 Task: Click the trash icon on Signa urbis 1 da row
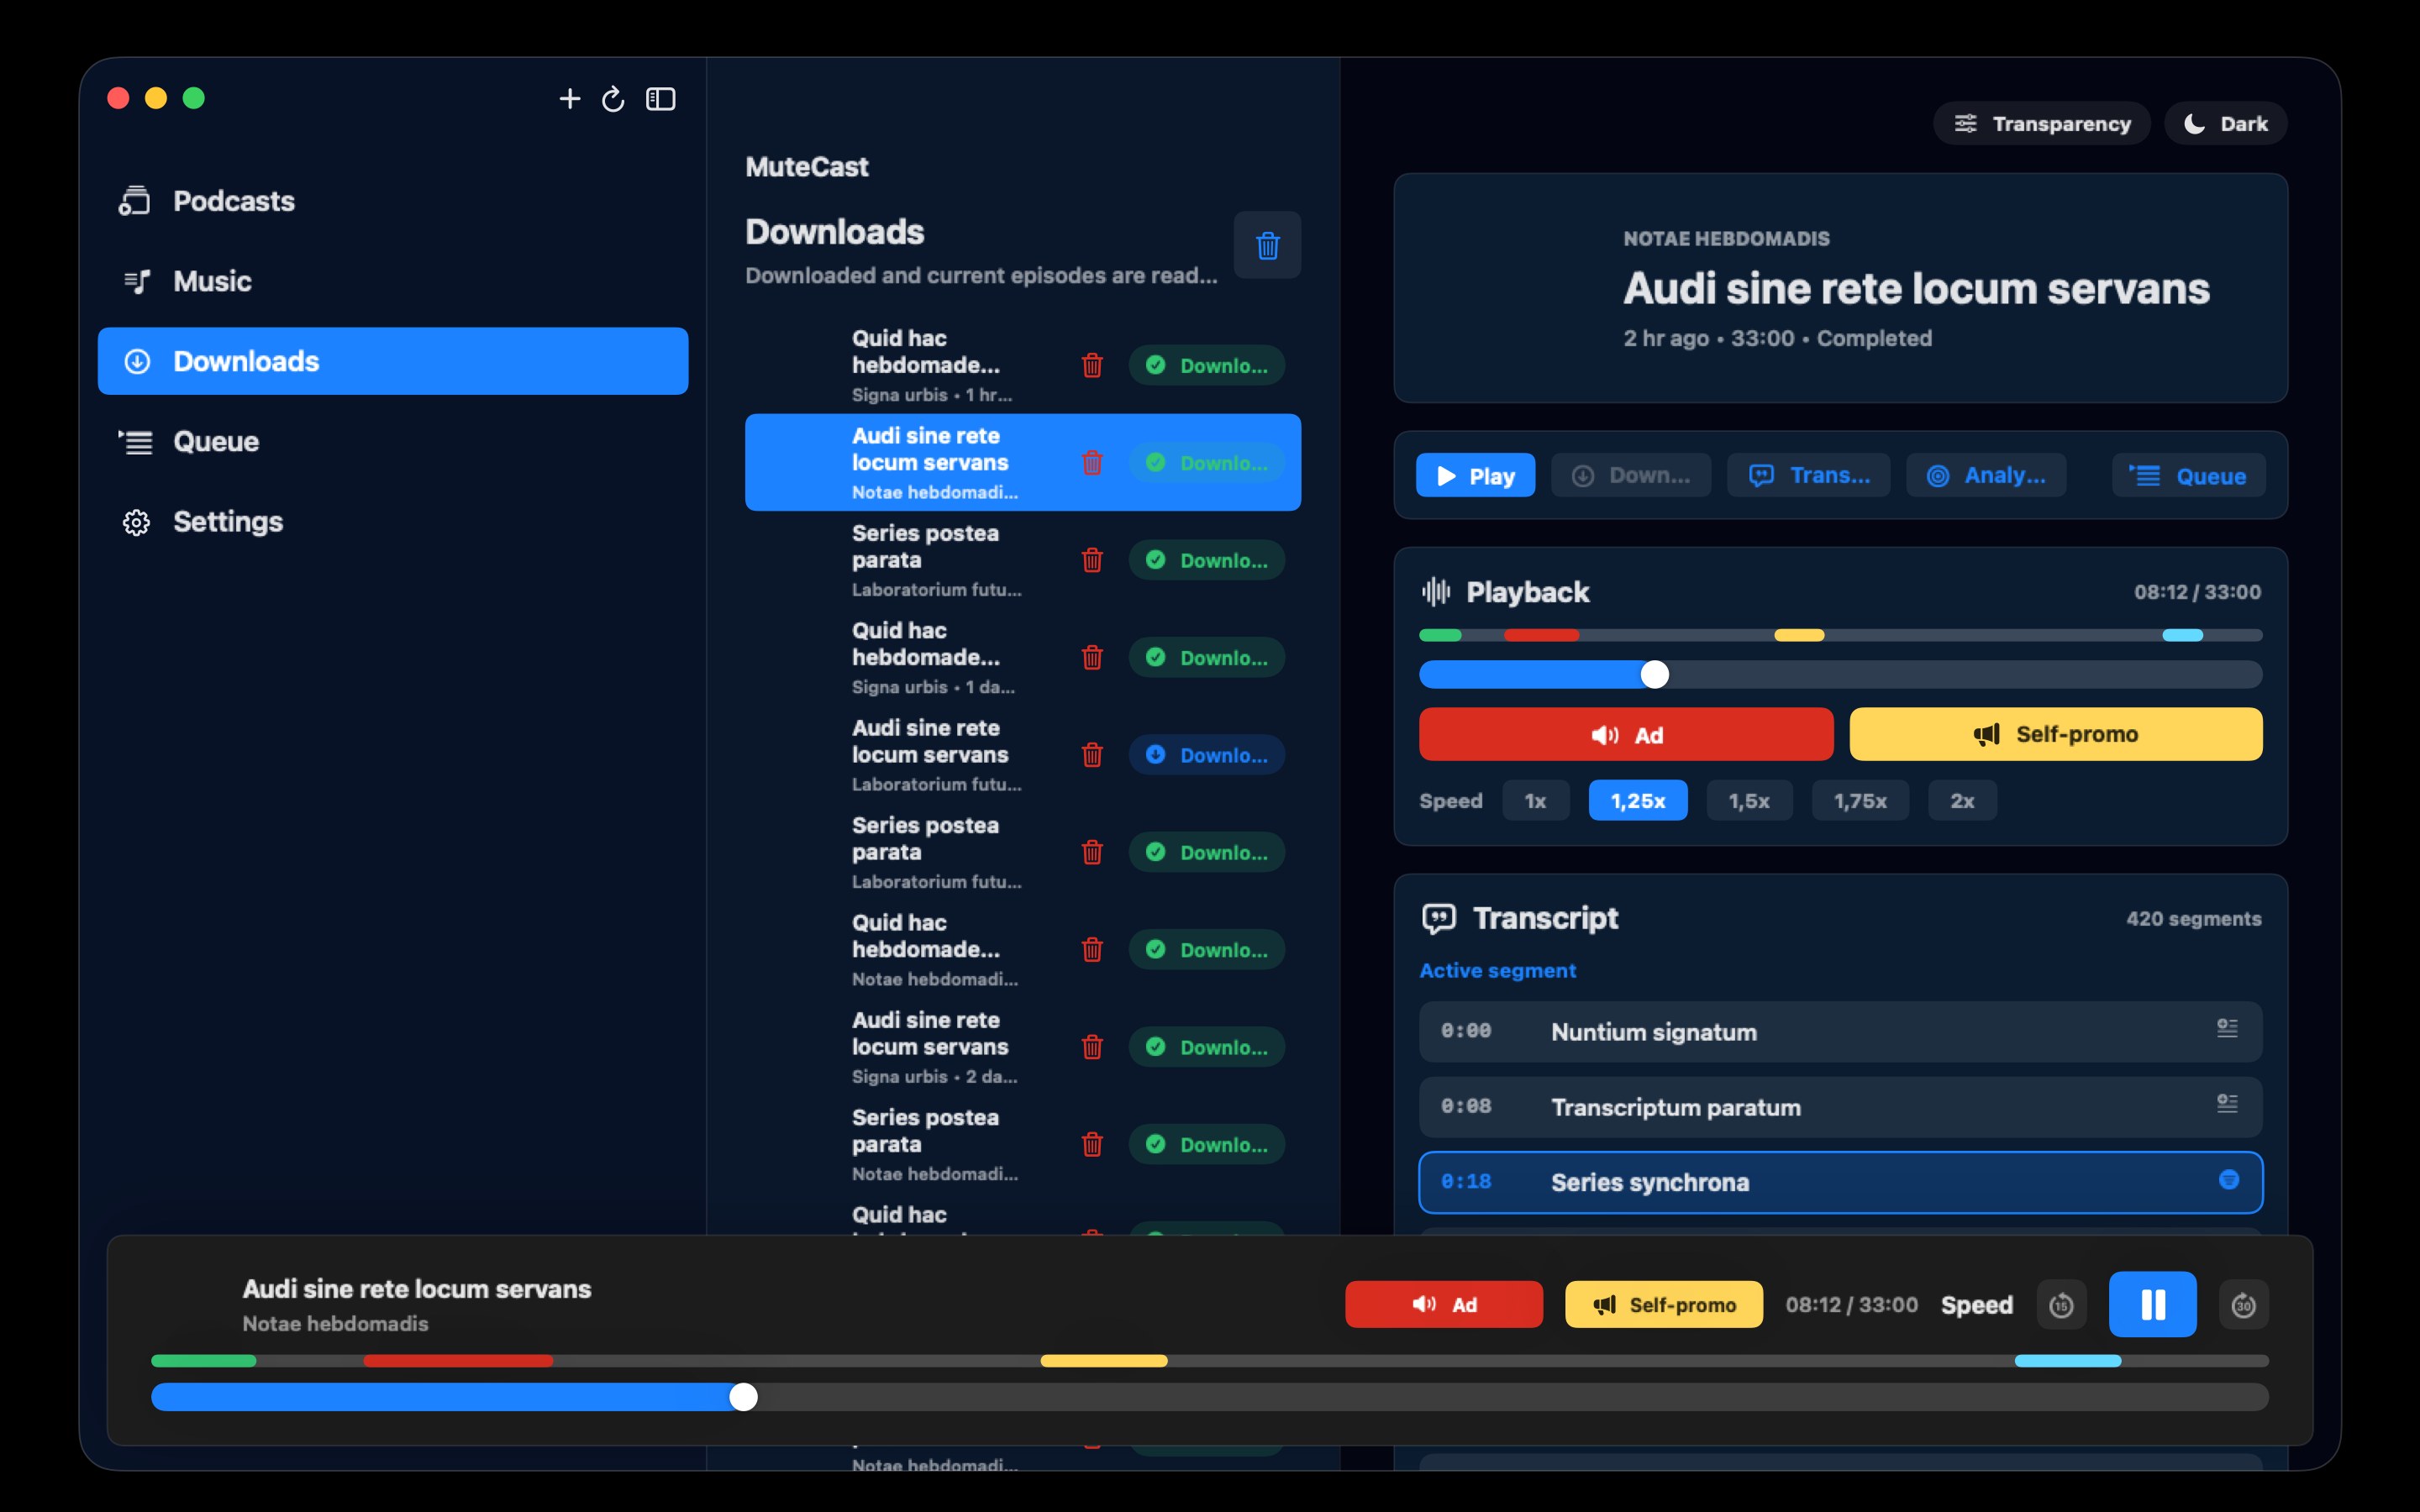coord(1092,657)
